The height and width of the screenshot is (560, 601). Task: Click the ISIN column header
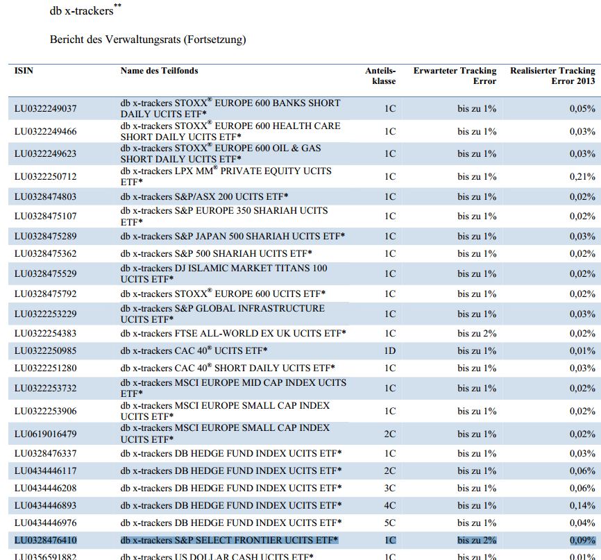(x=24, y=71)
